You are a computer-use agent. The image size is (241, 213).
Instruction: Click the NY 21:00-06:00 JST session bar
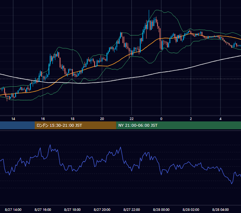click(x=178, y=125)
